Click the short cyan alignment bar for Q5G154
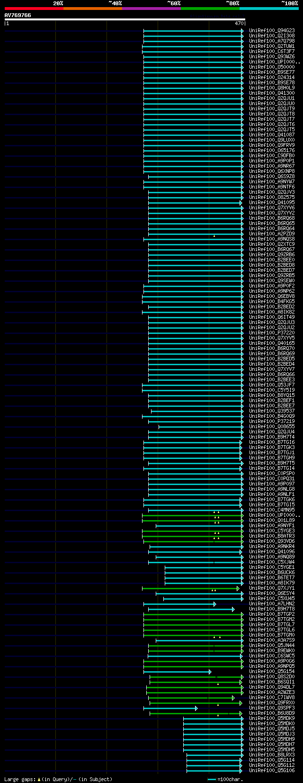This screenshot has width=303, height=783. [x=178, y=672]
